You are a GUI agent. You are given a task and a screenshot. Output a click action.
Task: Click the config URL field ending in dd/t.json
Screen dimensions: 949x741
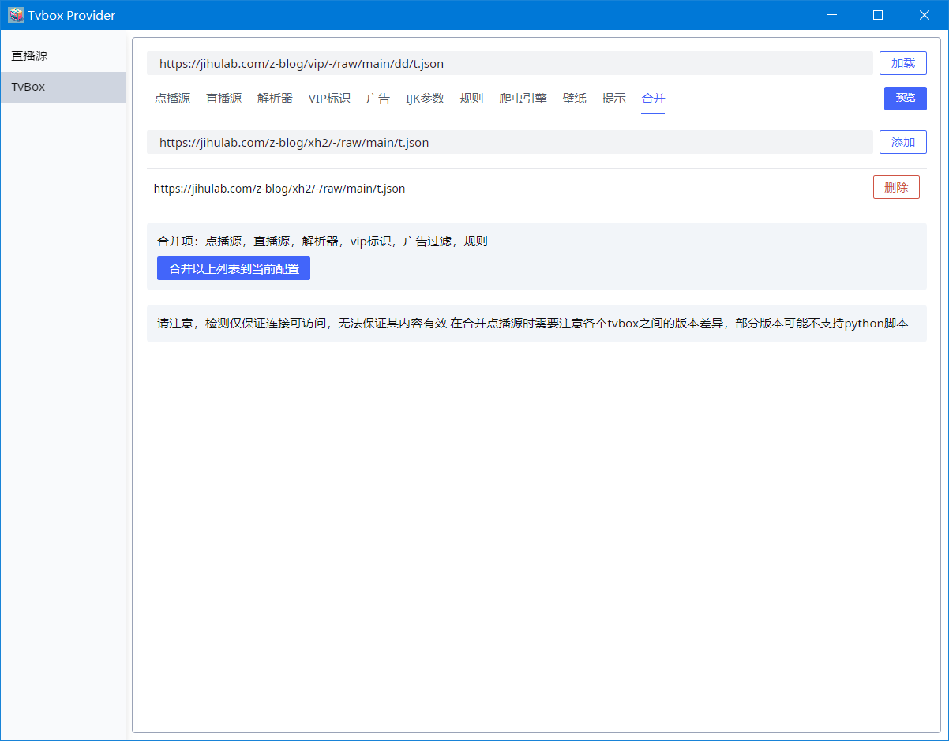point(510,63)
